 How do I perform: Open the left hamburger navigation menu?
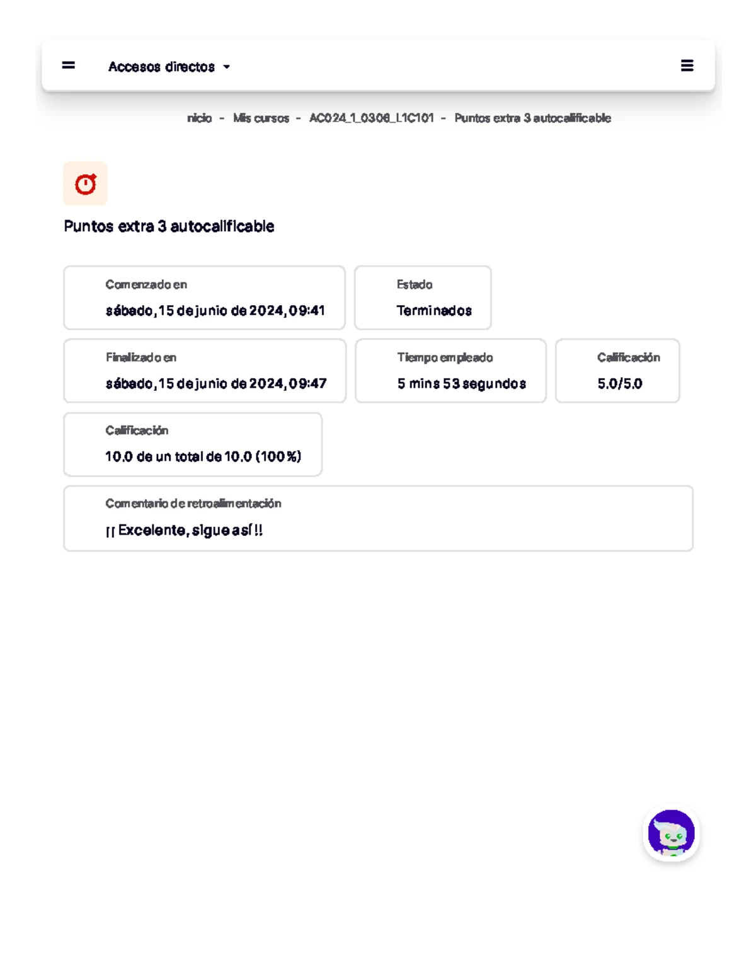point(69,65)
